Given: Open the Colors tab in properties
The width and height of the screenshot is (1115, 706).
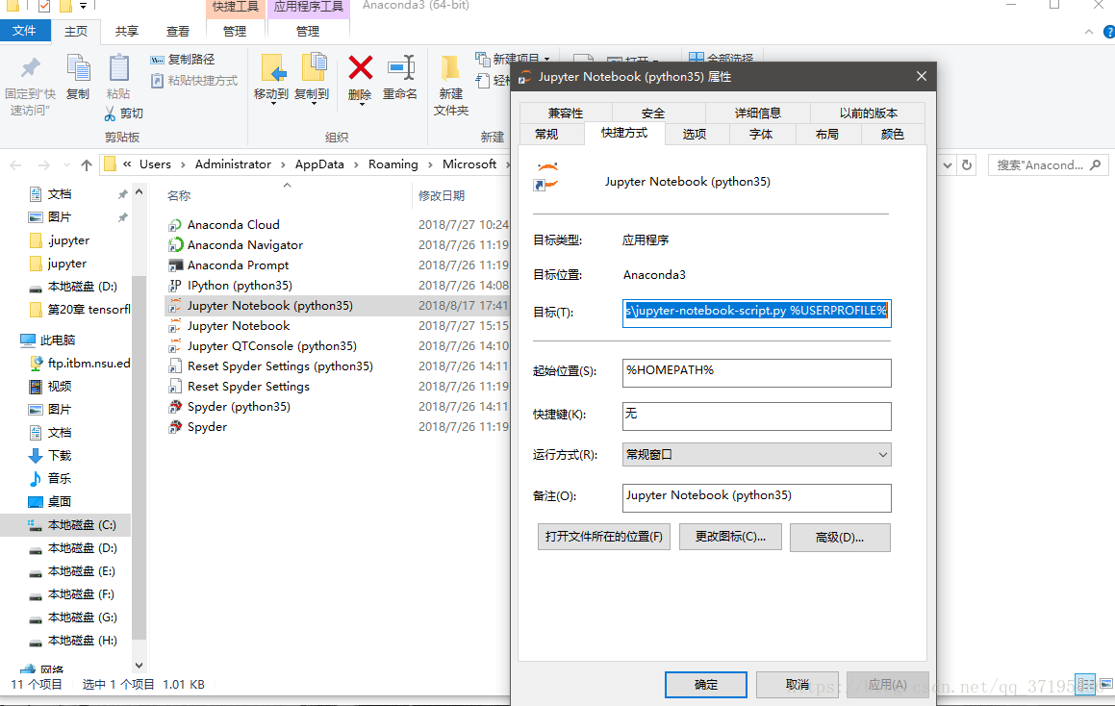Looking at the screenshot, I should point(893,135).
